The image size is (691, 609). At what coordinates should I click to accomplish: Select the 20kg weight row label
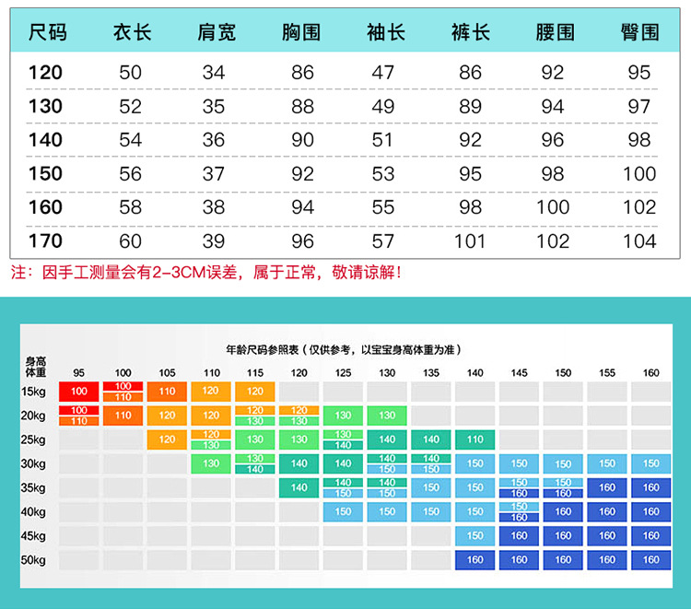click(33, 416)
